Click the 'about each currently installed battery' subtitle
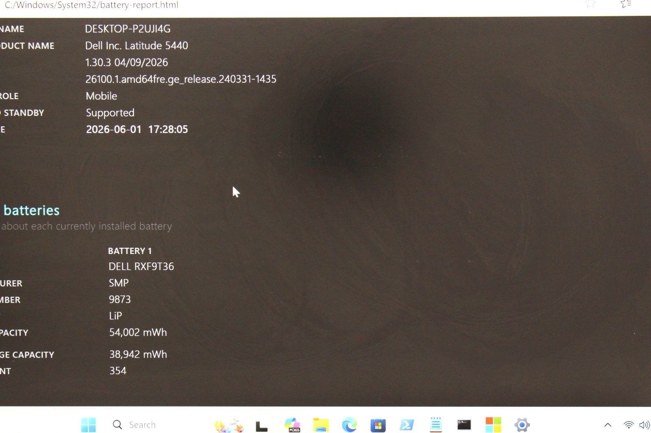 click(x=87, y=226)
